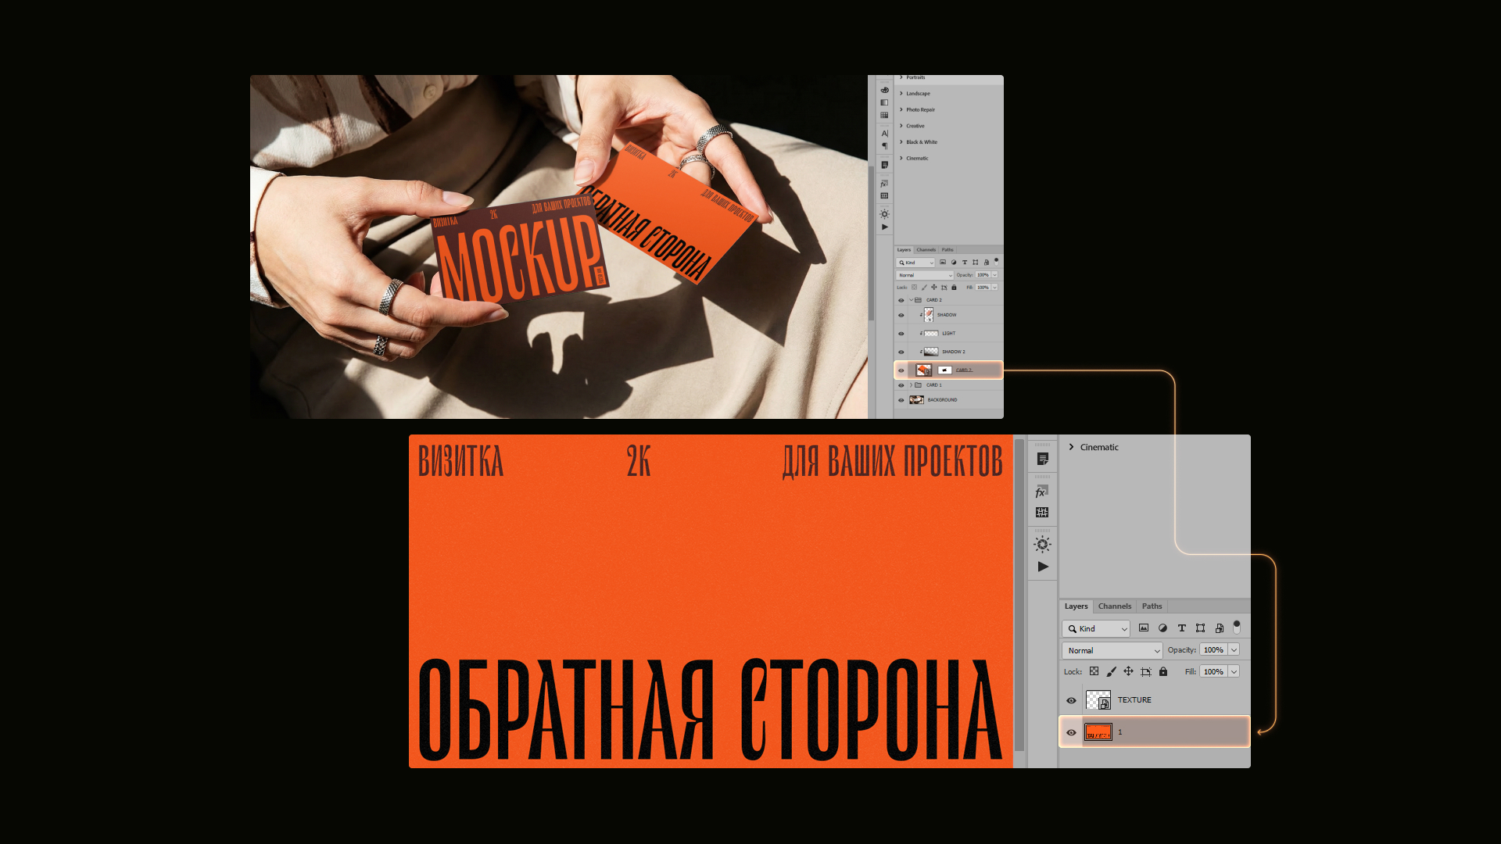The height and width of the screenshot is (844, 1501).
Task: Enable Lock transparent pixels
Action: 1094,671
